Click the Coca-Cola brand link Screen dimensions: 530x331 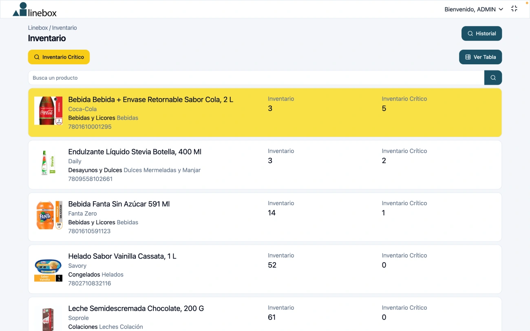tap(82, 109)
